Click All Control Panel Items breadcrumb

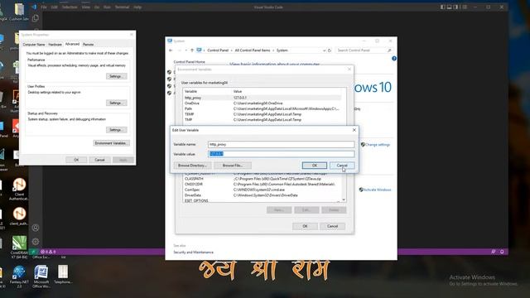[253, 50]
